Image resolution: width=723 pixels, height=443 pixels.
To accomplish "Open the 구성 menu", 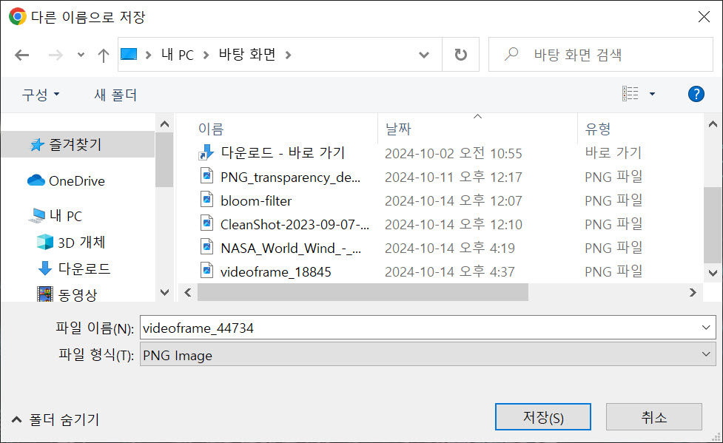I will [x=41, y=95].
